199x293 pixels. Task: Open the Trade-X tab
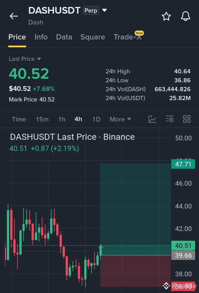pyautogui.click(x=128, y=37)
